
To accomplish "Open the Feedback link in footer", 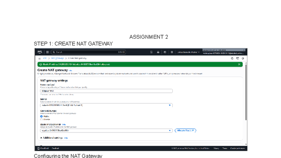I will 55,148.
